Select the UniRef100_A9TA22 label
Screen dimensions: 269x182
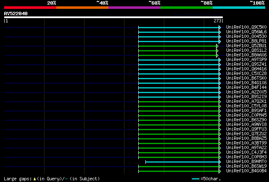tap(246, 148)
